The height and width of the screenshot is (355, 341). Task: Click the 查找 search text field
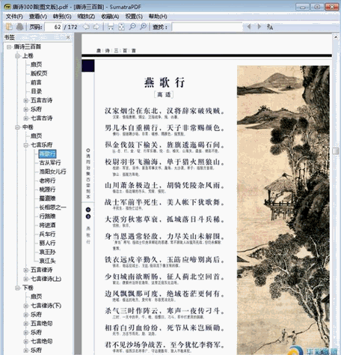coord(207,27)
